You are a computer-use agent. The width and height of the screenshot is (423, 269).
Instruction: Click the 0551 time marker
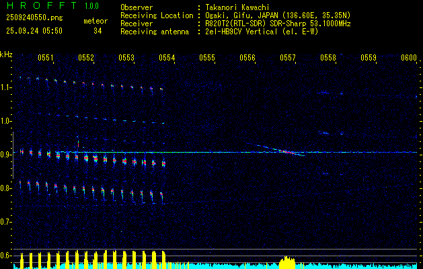tap(45, 58)
